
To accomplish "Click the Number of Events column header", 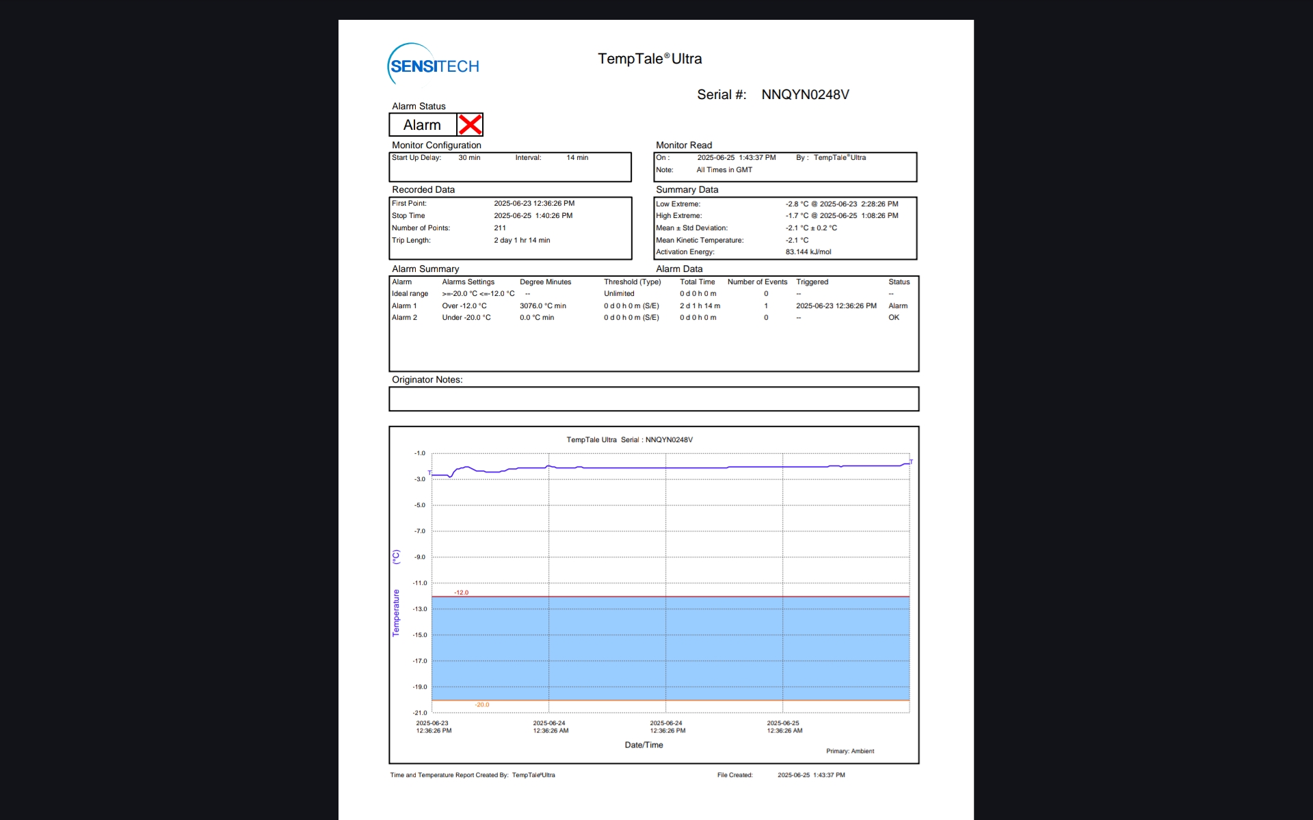I will pyautogui.click(x=757, y=282).
